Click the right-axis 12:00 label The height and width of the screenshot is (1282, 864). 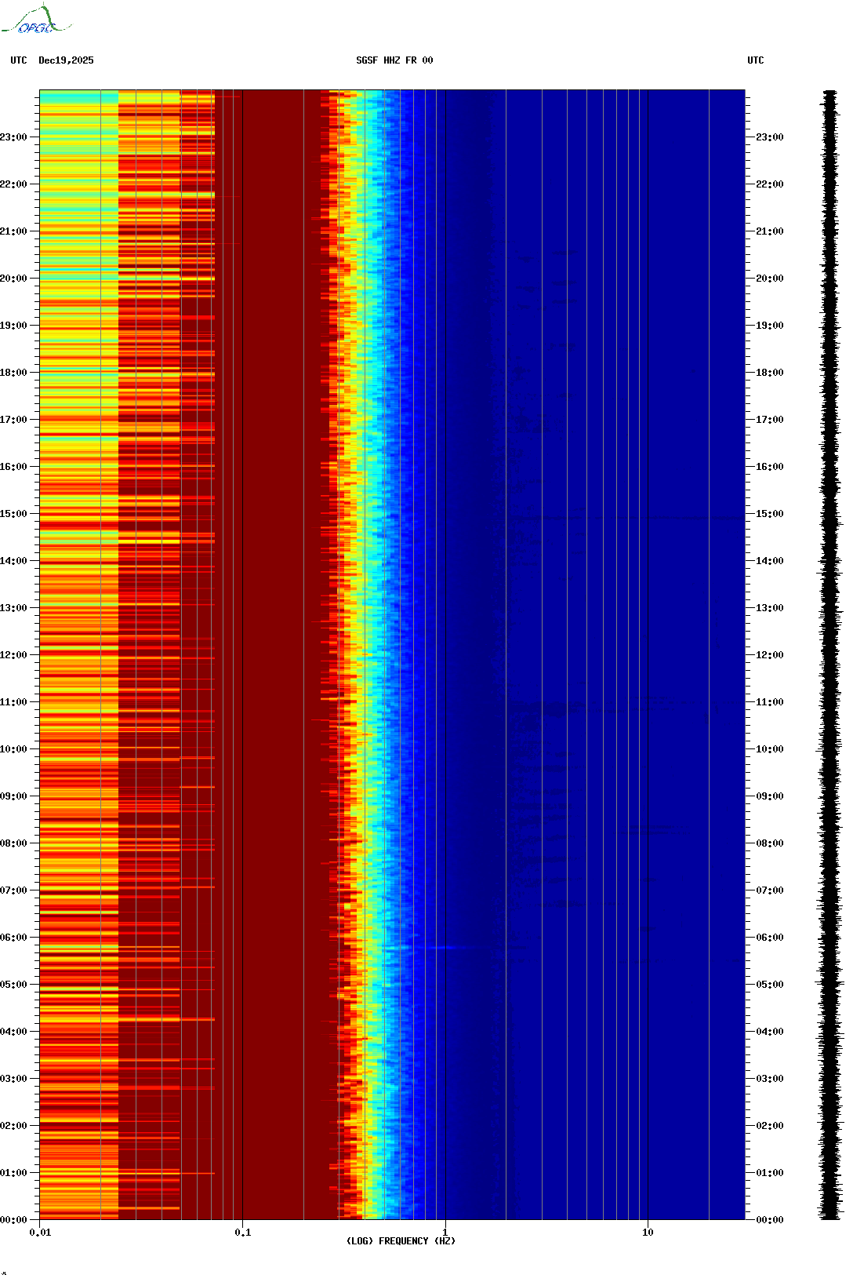770,655
